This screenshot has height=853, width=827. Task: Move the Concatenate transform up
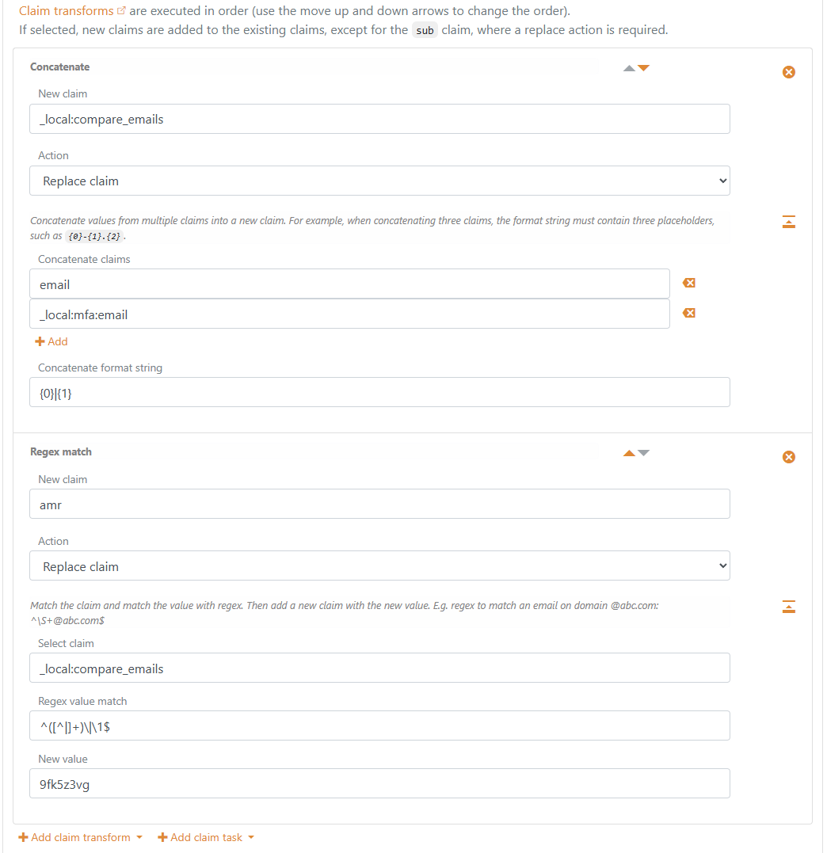pyautogui.click(x=628, y=67)
